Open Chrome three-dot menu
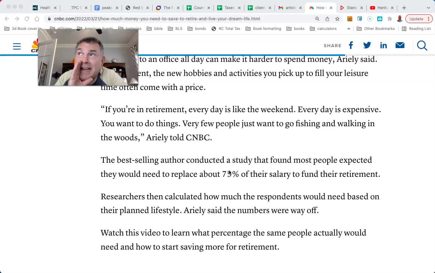 (429, 19)
